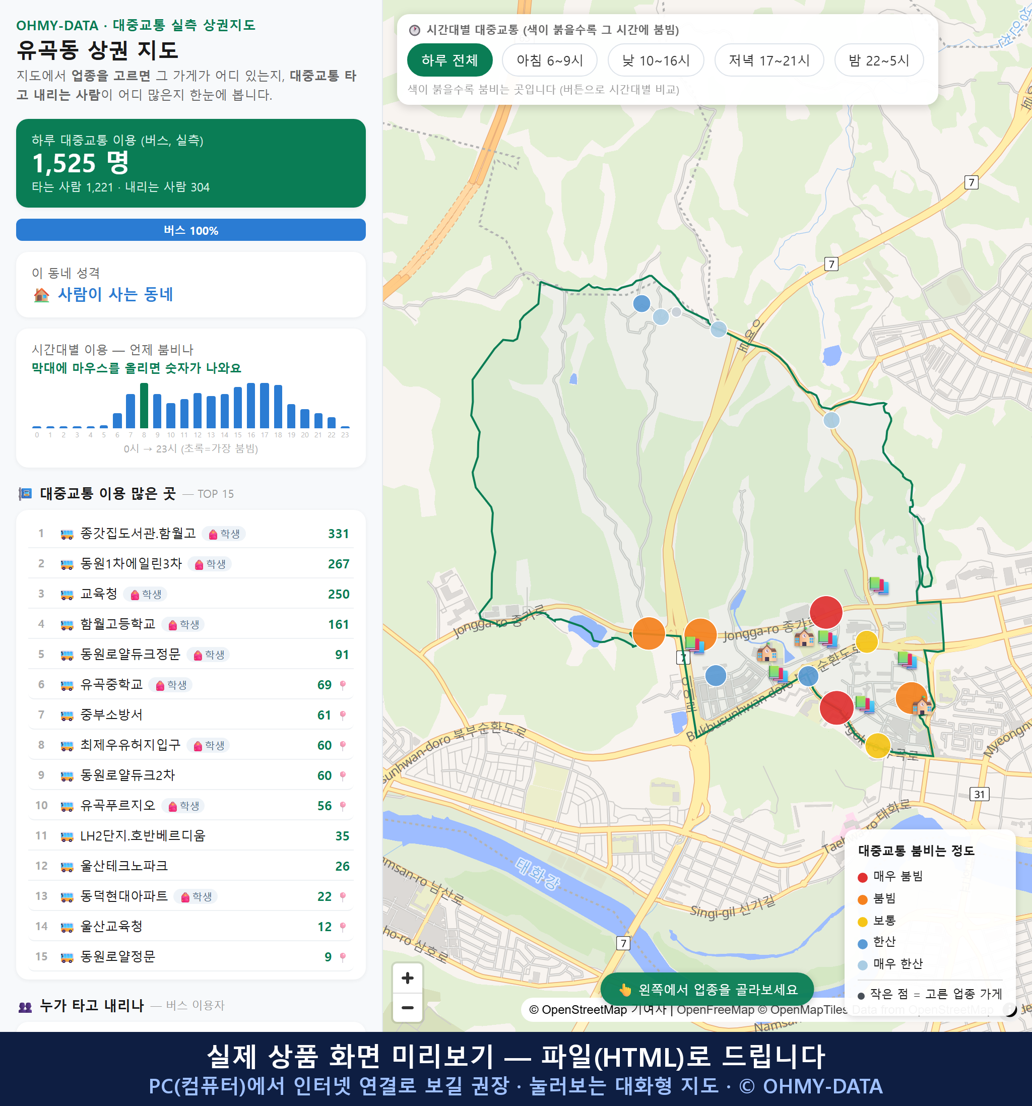Screen dimensions: 1032x1106
Task: Click the pin icon on 유곡푸르지오 row
Action: pos(343,806)
